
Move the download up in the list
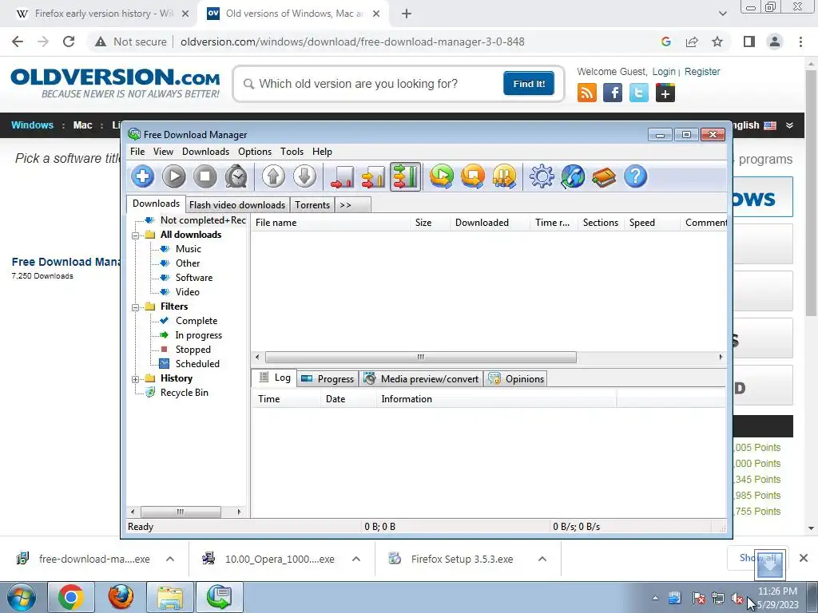[x=273, y=176]
